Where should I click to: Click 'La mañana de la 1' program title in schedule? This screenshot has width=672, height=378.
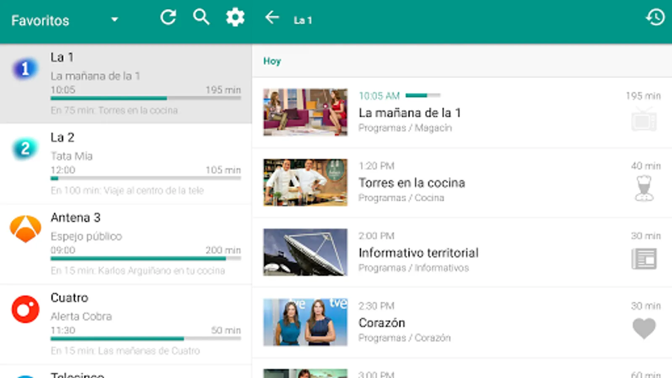tap(409, 113)
